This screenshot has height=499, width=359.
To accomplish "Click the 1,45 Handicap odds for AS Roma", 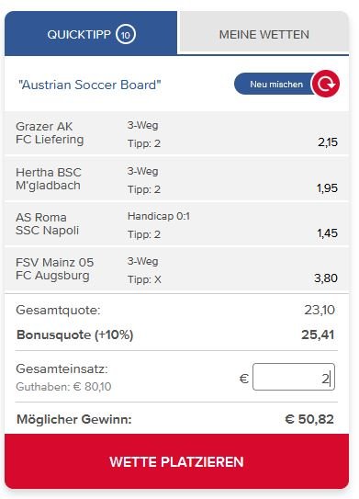I will [327, 233].
